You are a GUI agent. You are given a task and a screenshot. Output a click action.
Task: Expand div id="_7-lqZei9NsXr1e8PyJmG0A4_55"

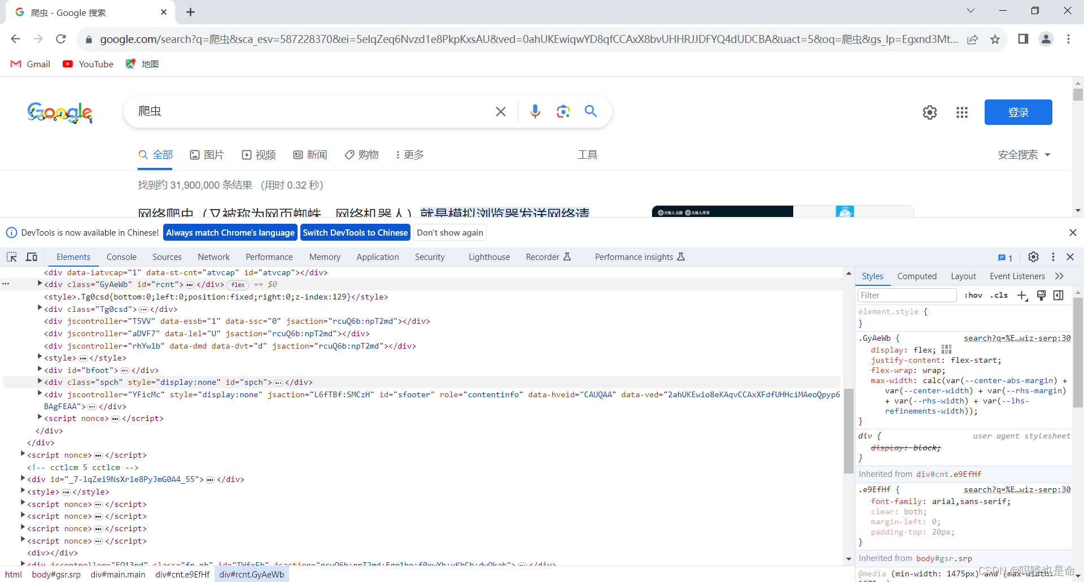point(23,479)
